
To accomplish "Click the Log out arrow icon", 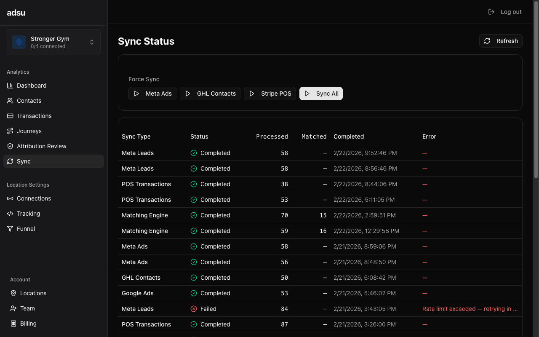I will pos(491,12).
